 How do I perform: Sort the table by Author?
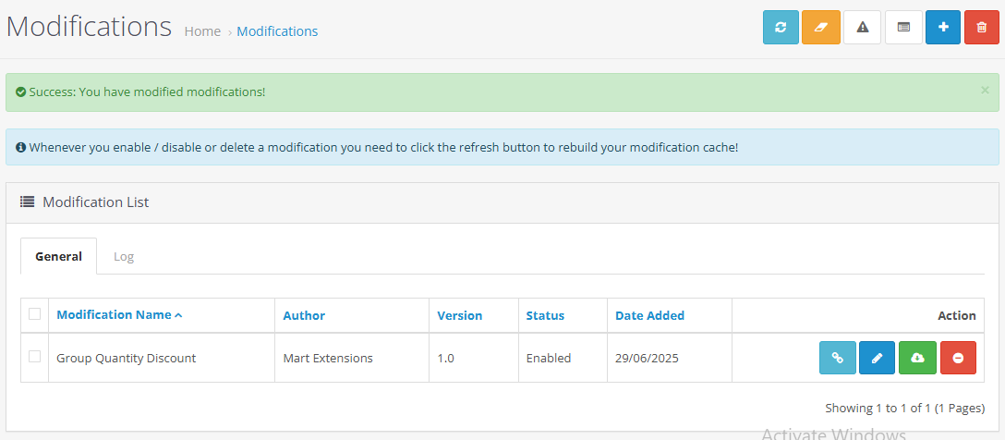(304, 315)
